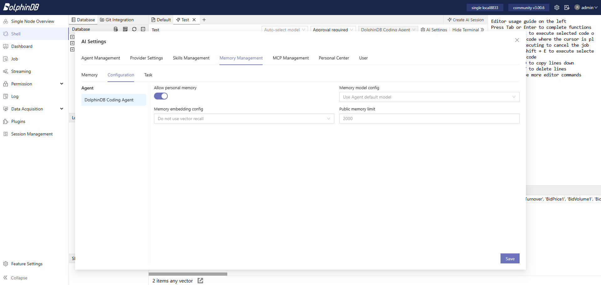Close the AI Settings dialog

click(517, 40)
